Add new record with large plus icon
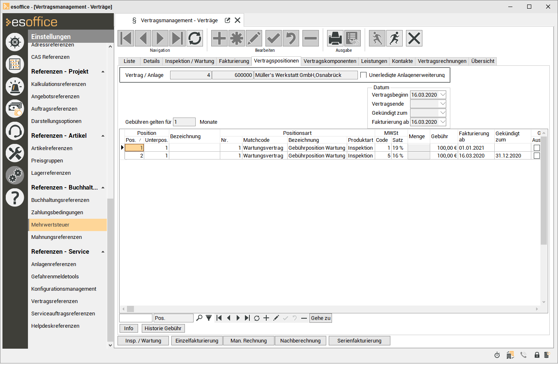558x368 pixels. point(219,38)
